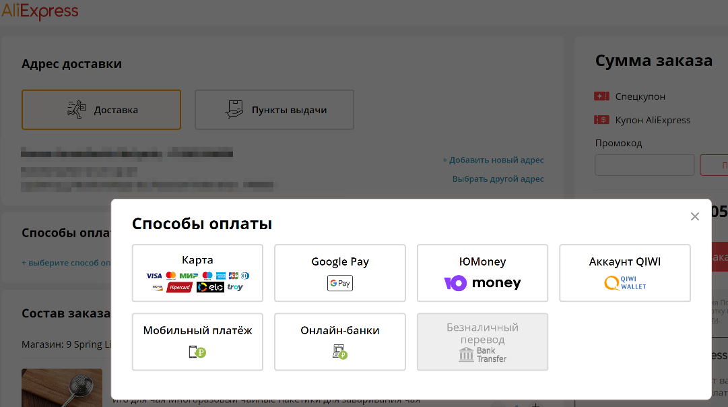Click the Maestro card logo
The image size is (728, 407).
[x=207, y=276]
